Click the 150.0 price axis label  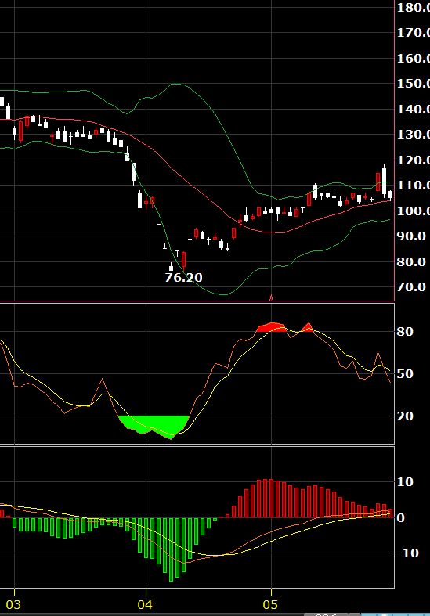point(413,83)
